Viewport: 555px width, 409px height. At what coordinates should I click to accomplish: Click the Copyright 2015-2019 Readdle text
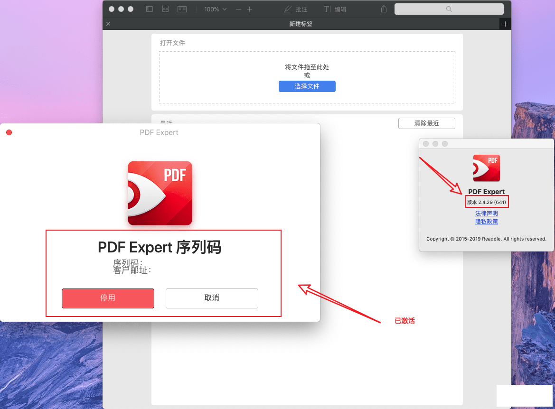tap(486, 239)
